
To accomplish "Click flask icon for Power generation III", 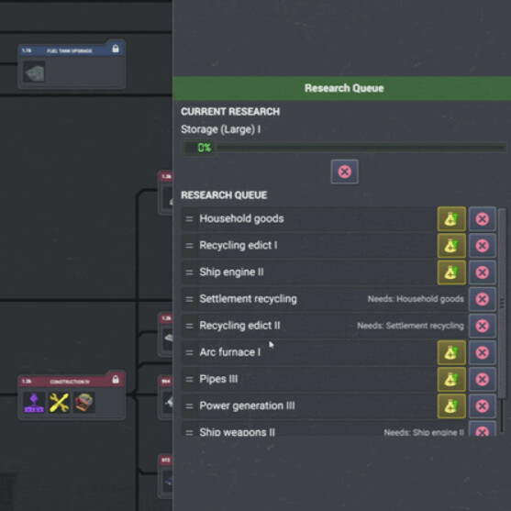I will click(x=451, y=405).
